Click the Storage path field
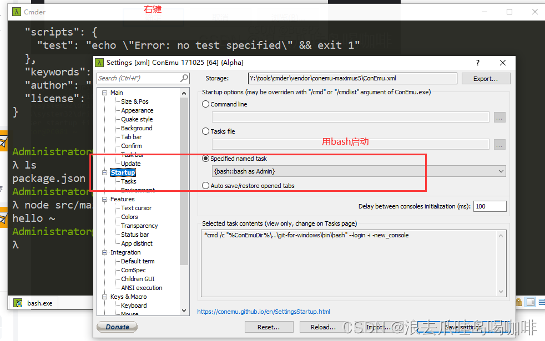Viewport: 545px width, 341px height. (x=352, y=79)
